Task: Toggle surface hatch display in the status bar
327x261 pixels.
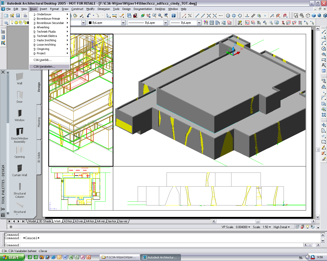Action: [x=297, y=227]
